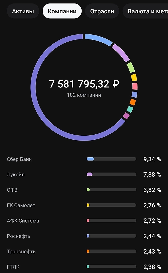The height and width of the screenshot is (273, 168).
Task: Click the Роснефть share progress bar
Action: 111,236
